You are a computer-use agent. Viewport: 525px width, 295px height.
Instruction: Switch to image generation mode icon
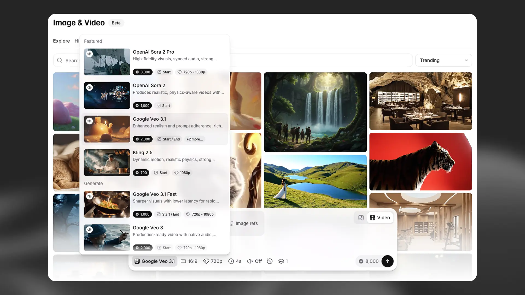point(361,218)
